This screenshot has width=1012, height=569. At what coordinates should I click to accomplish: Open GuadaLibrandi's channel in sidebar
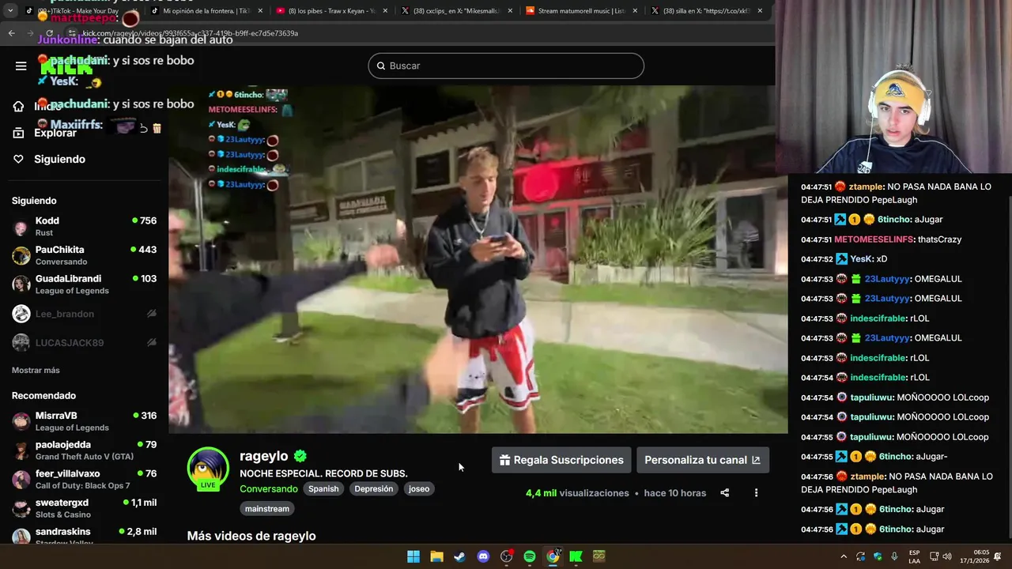[84, 284]
